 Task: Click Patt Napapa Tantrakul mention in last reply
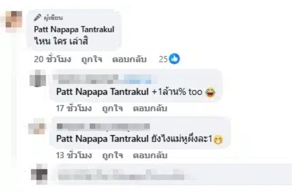(x=103, y=139)
